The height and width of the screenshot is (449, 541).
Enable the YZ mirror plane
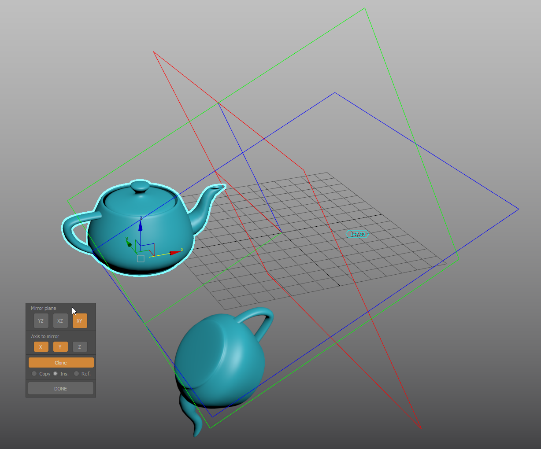point(41,321)
